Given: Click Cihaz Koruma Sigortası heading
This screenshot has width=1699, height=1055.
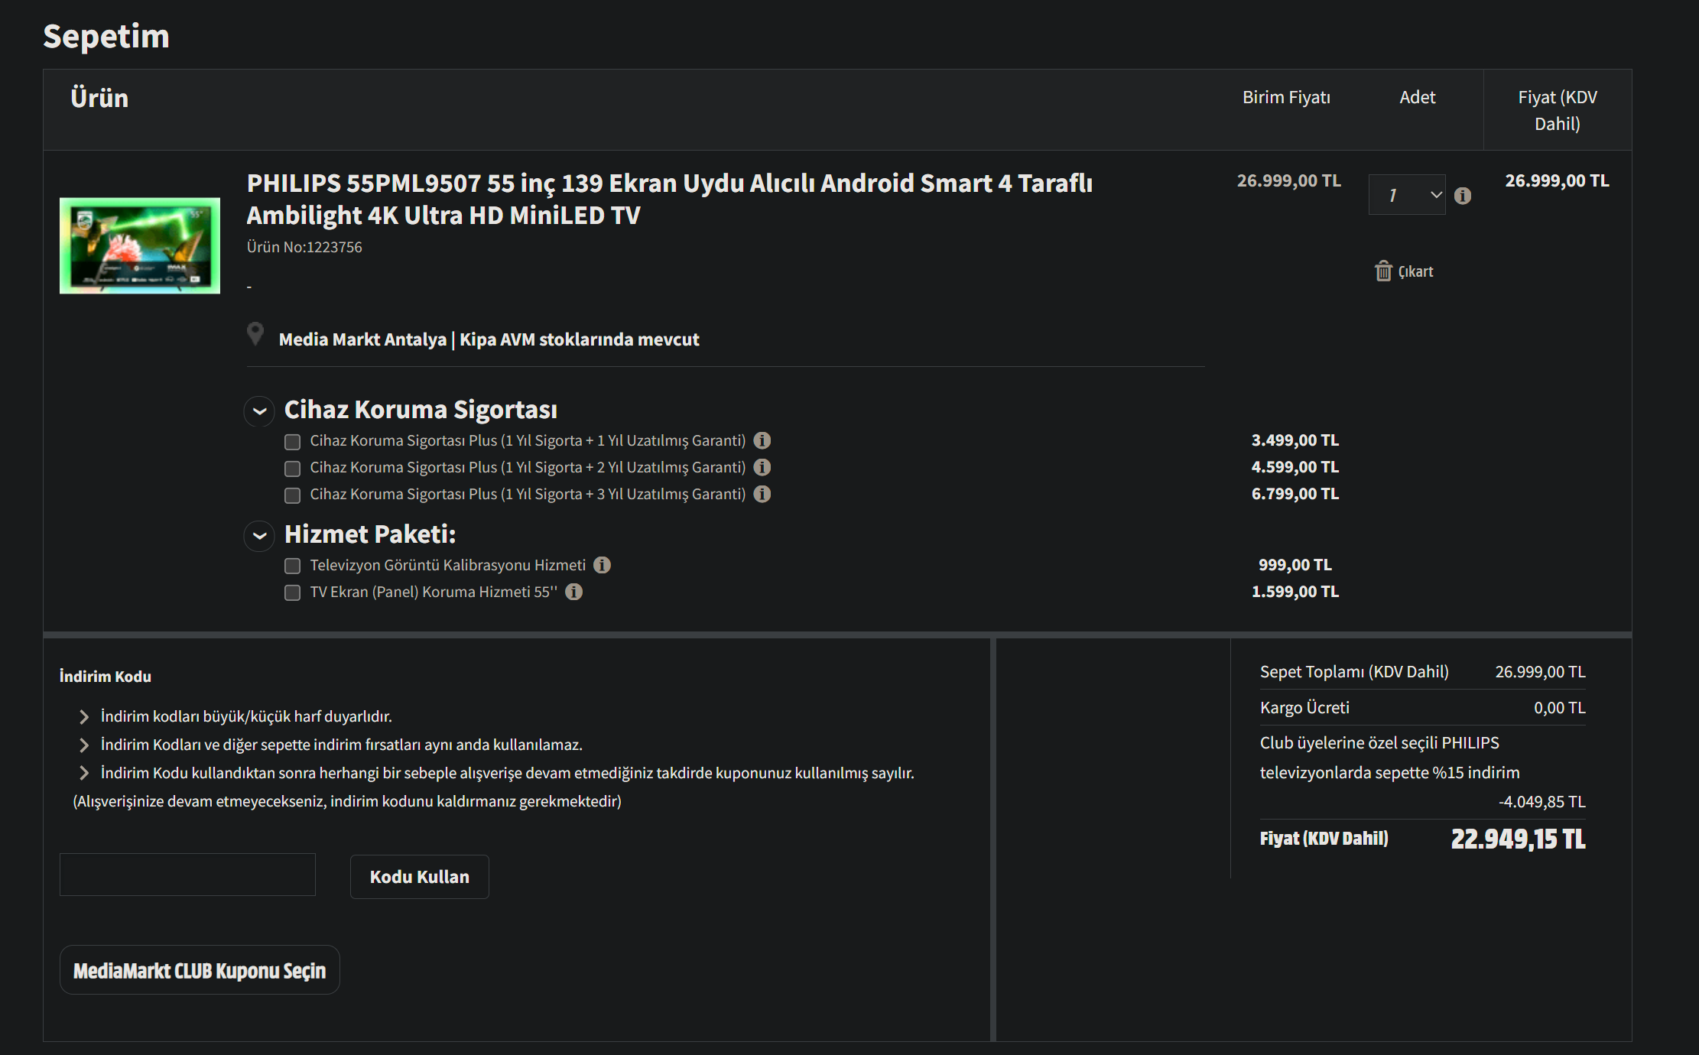Looking at the screenshot, I should click(421, 410).
